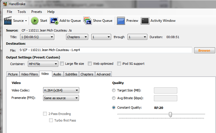The width and height of the screenshot is (216, 133).
Task: Click the Preview label in toolbar
Action: 132,21
